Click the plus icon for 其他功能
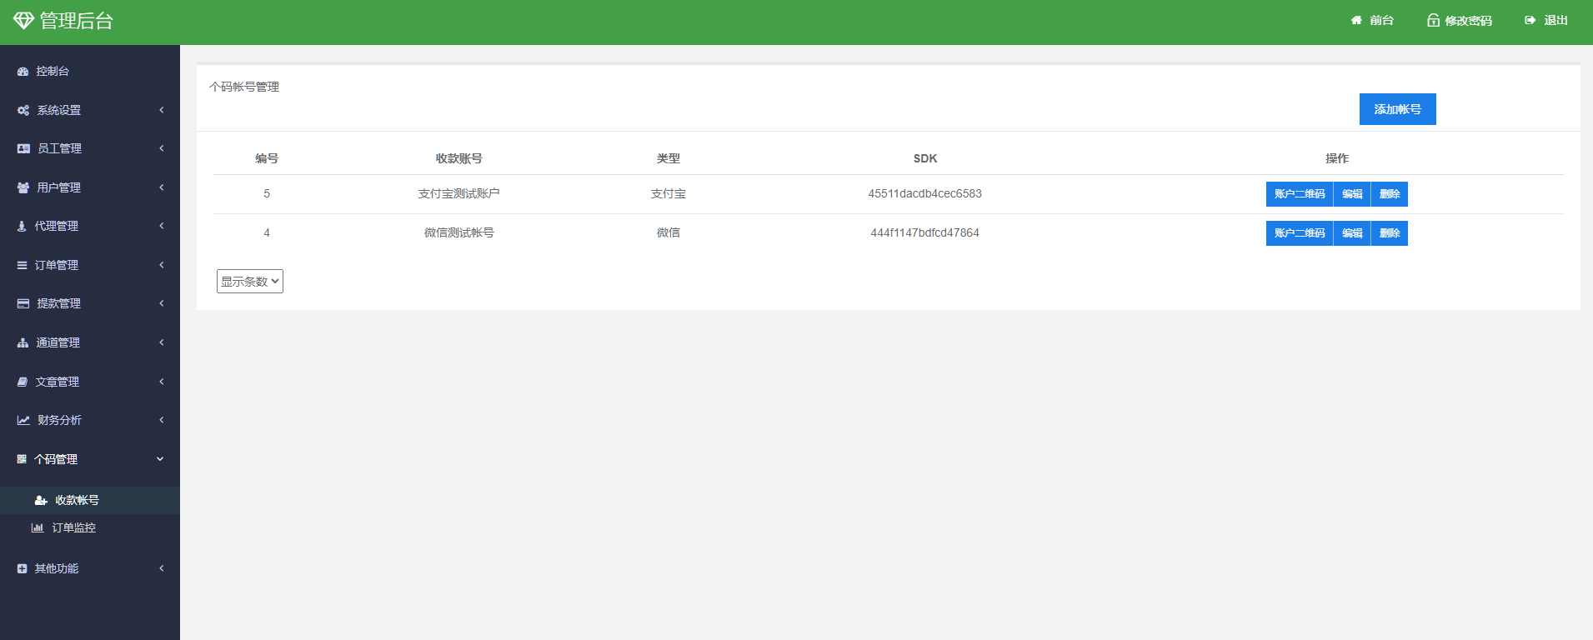This screenshot has width=1593, height=640. pyautogui.click(x=22, y=568)
